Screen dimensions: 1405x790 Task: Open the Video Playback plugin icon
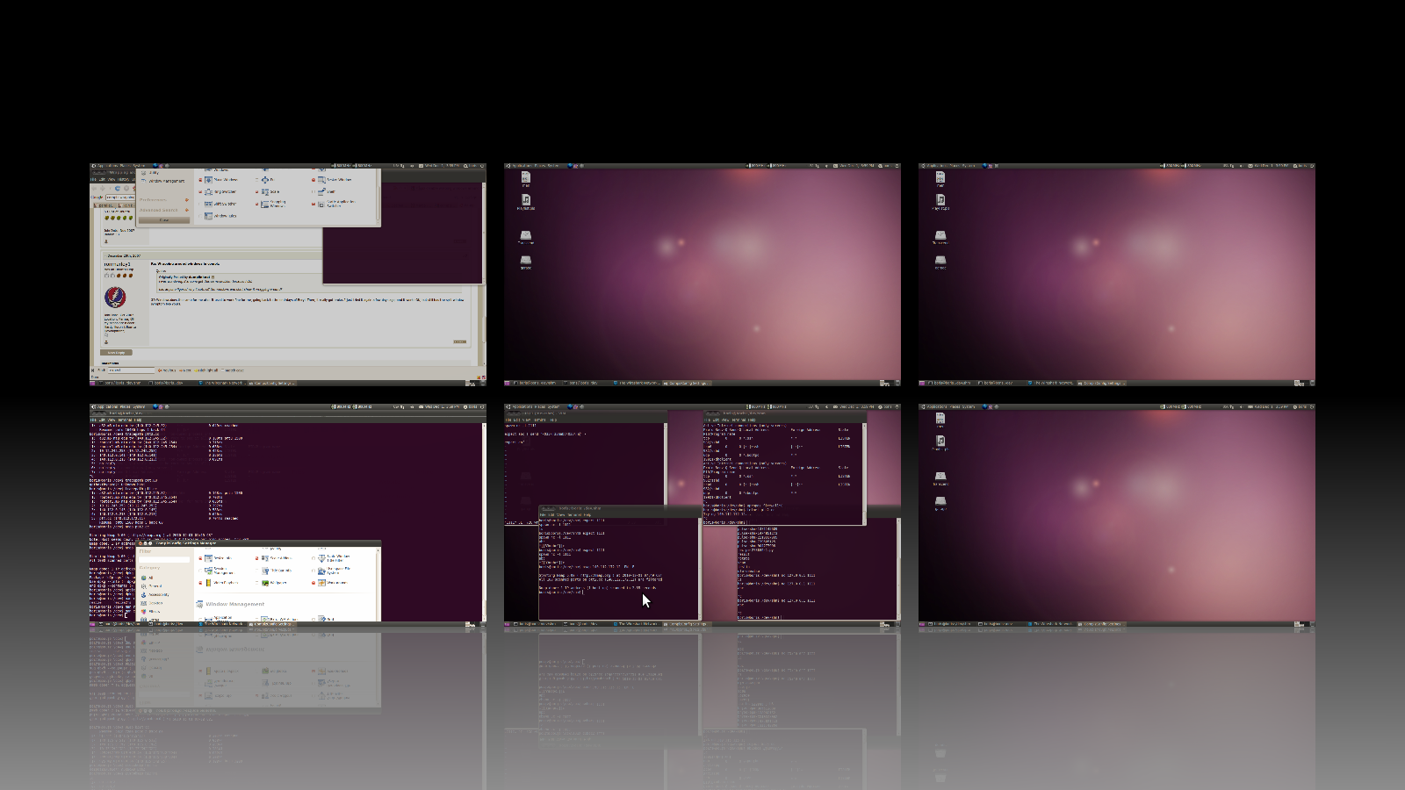(208, 583)
